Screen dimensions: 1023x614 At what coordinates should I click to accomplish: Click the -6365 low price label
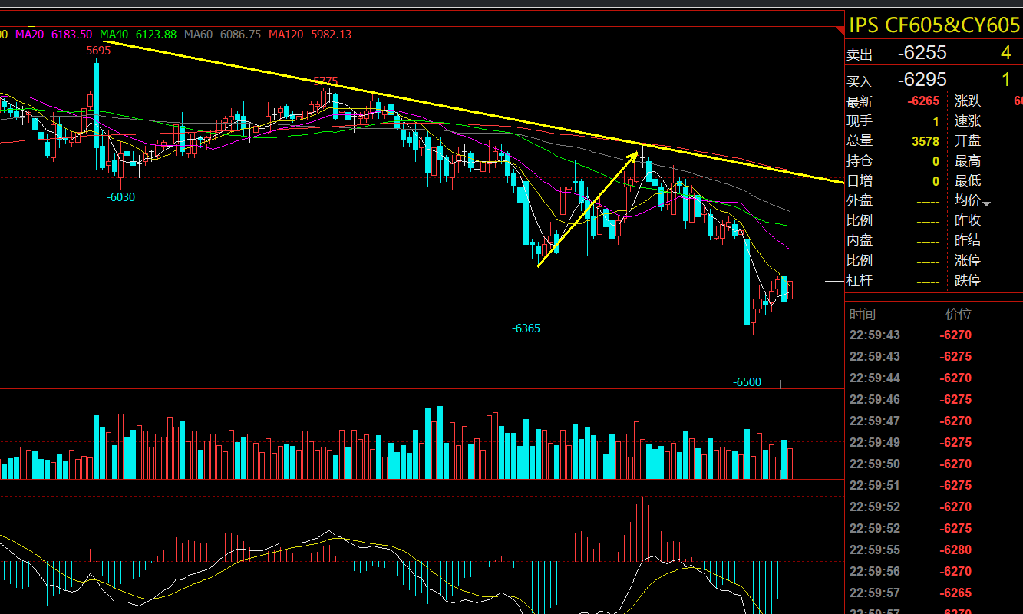(x=526, y=328)
